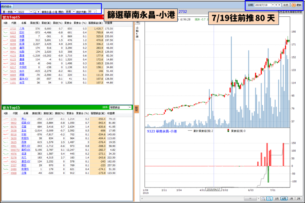Click the chart horizontal scrollbar thumb

click(x=250, y=199)
